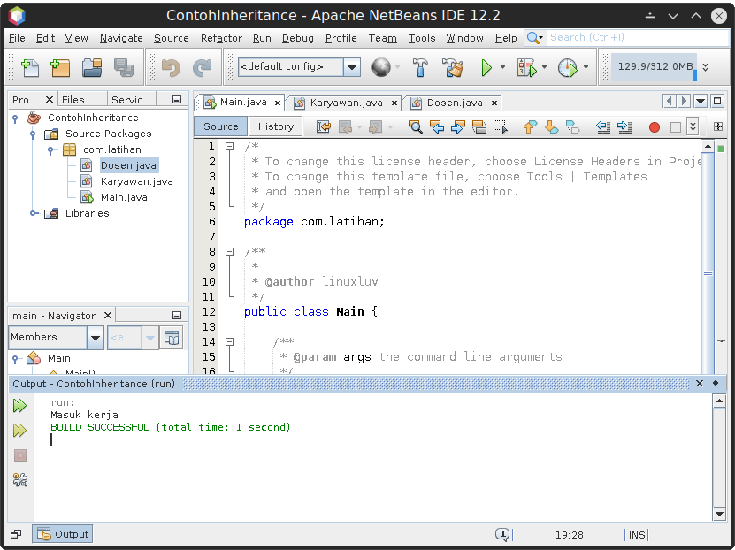Set a breakpoint with the red circle icon

click(x=654, y=126)
